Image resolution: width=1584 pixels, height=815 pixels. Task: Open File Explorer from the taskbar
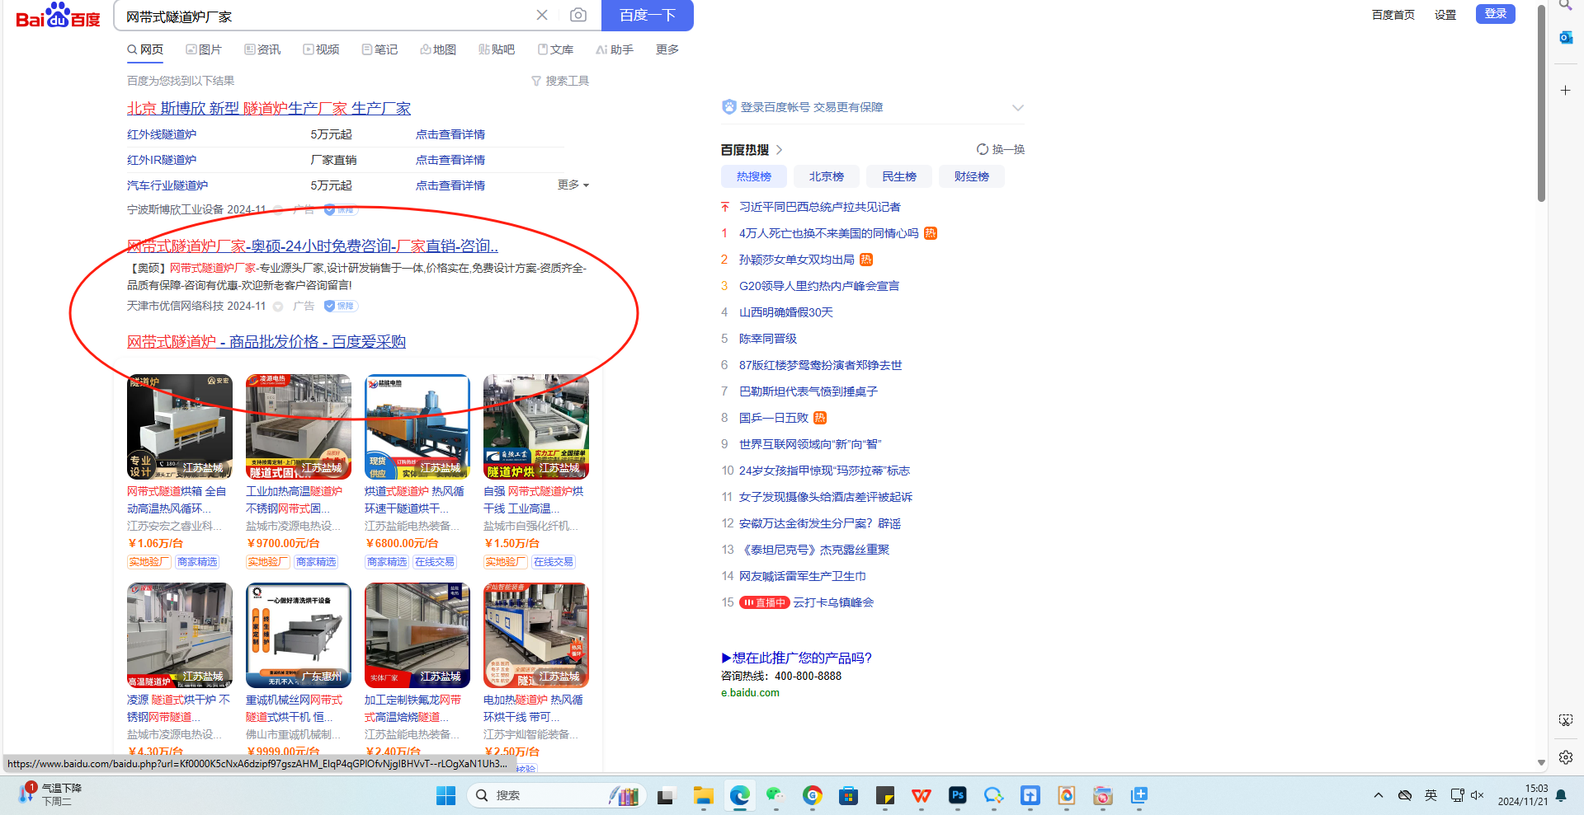[x=703, y=795]
